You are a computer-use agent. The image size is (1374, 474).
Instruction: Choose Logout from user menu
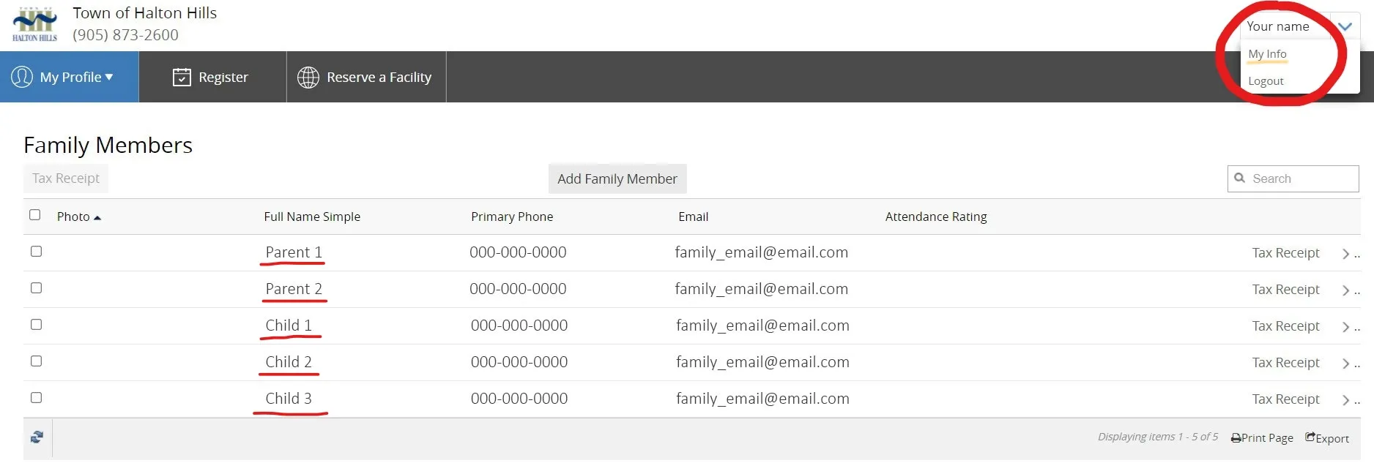click(x=1266, y=81)
